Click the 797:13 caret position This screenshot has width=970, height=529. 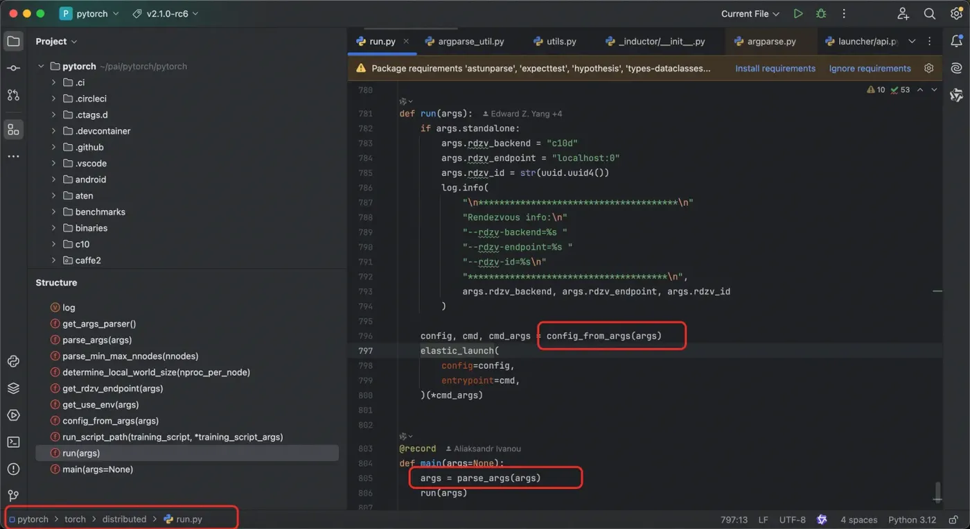click(x=734, y=520)
